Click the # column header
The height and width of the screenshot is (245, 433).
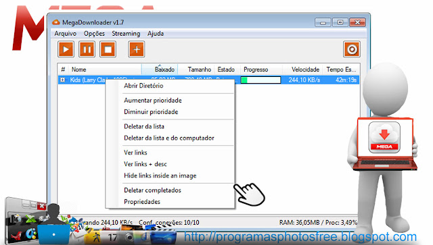pos(63,70)
